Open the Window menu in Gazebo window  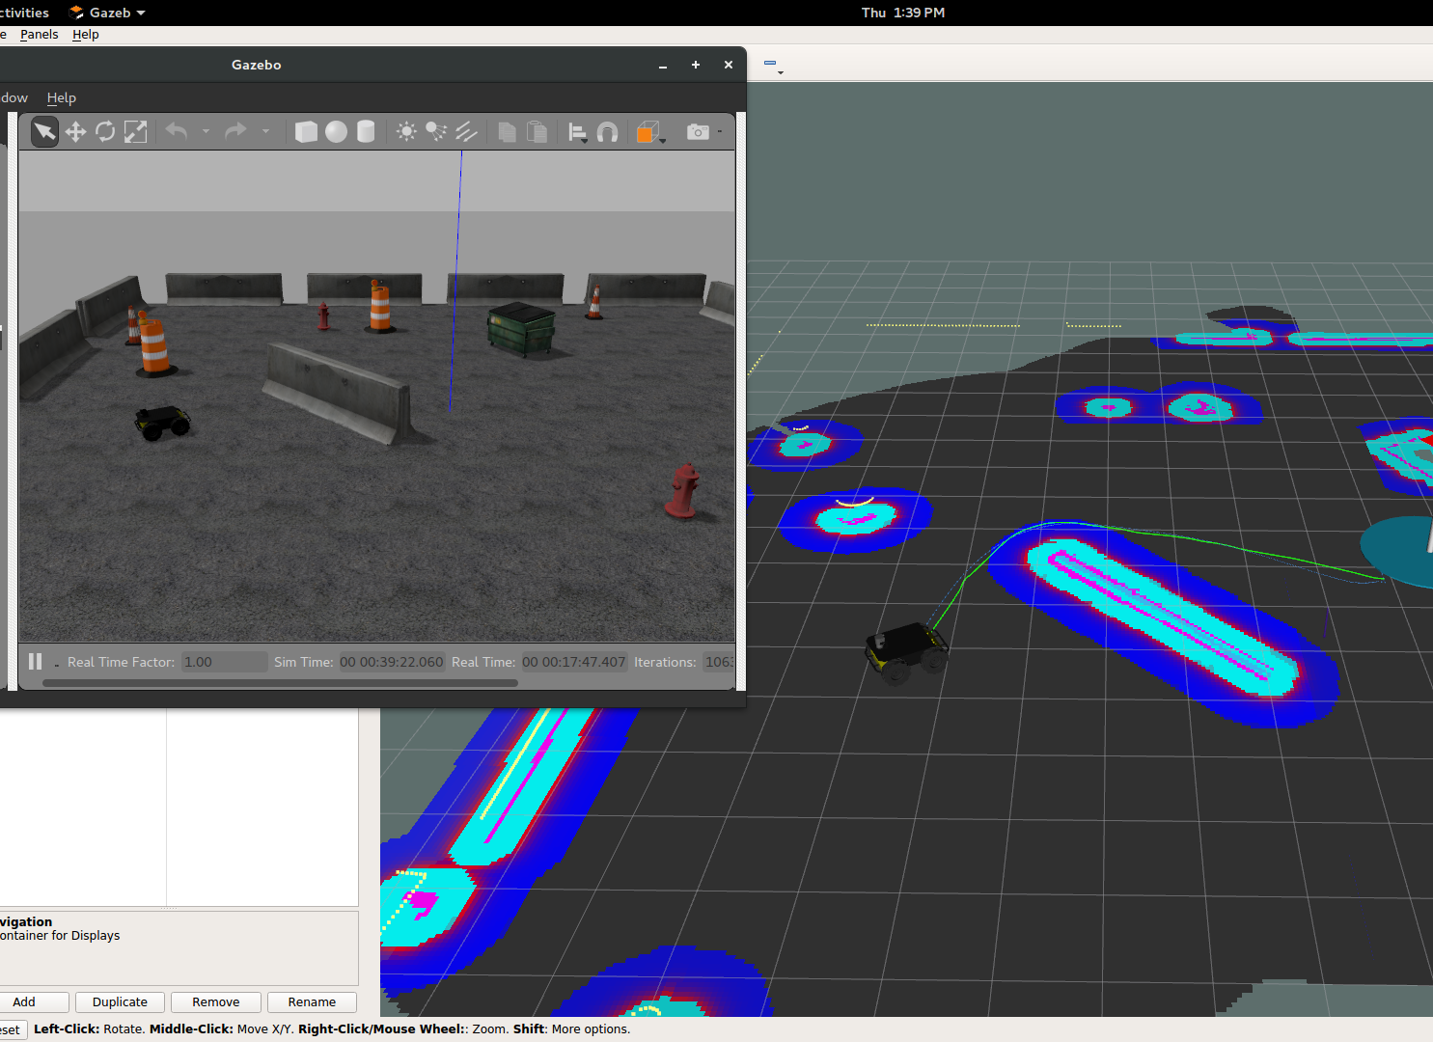tap(14, 97)
